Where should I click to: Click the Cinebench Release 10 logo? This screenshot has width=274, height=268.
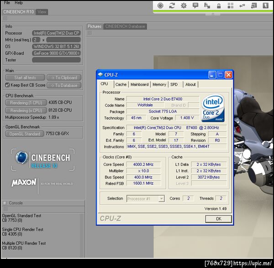point(42,160)
